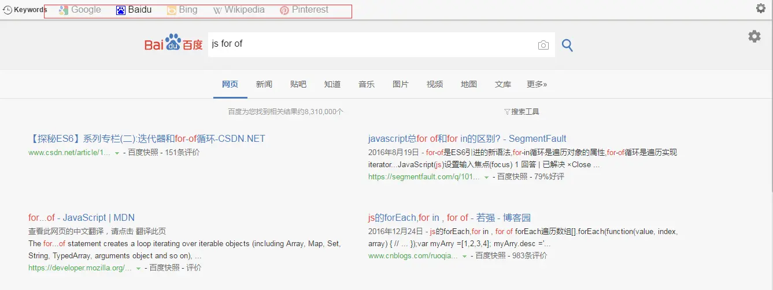Open the 文库 tab
This screenshot has height=290, width=773.
pyautogui.click(x=503, y=84)
